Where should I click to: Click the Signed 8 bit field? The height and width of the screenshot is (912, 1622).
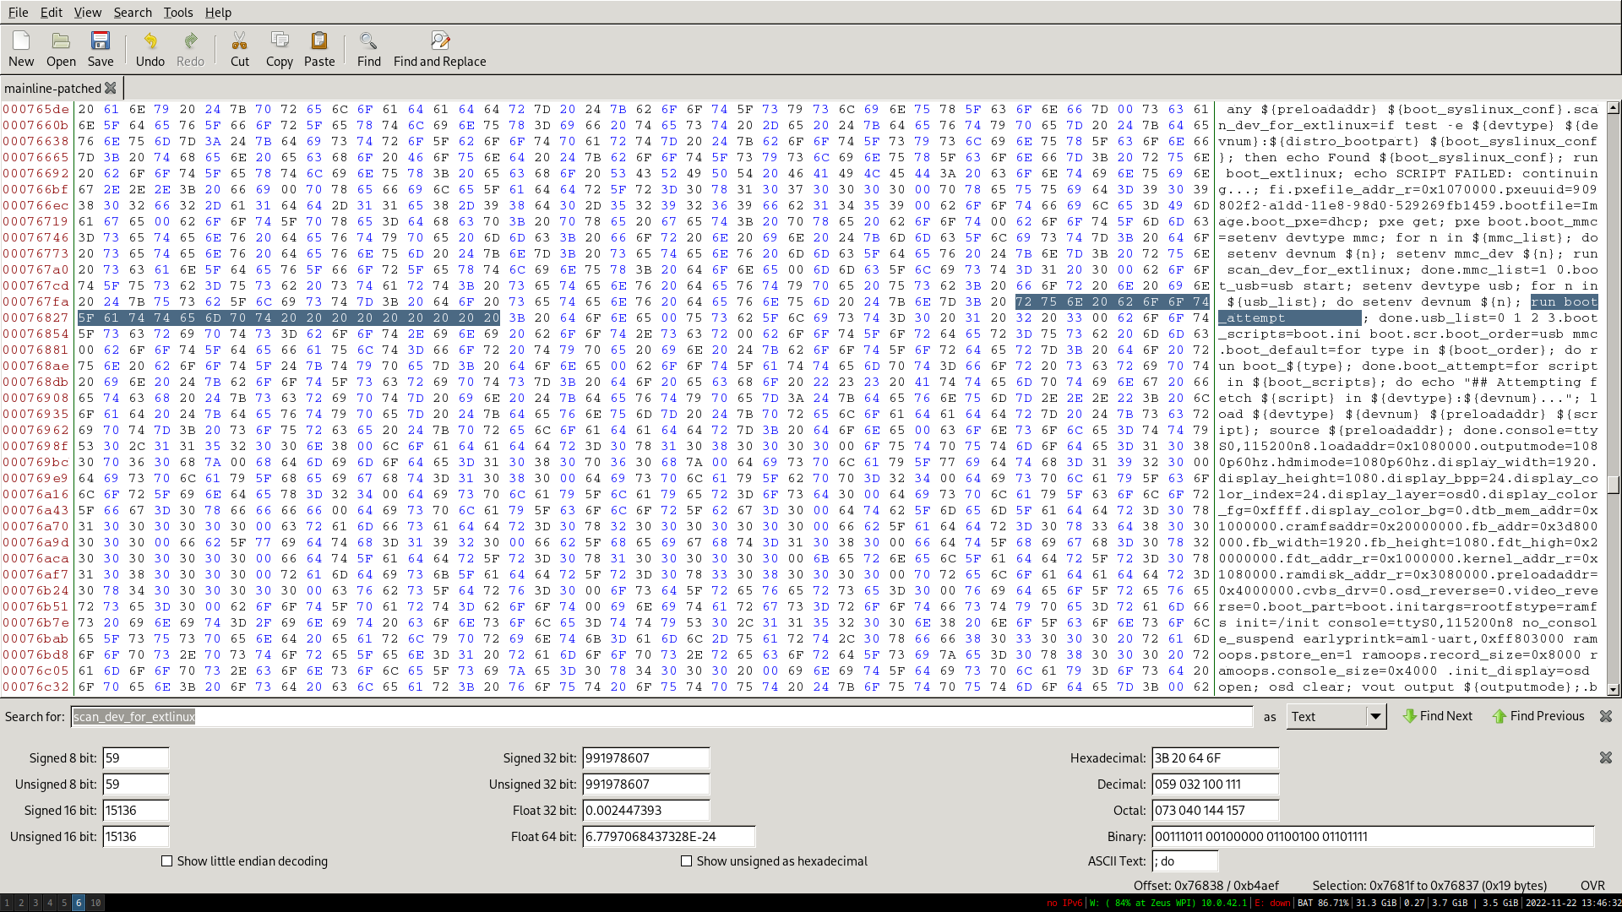[x=136, y=758]
